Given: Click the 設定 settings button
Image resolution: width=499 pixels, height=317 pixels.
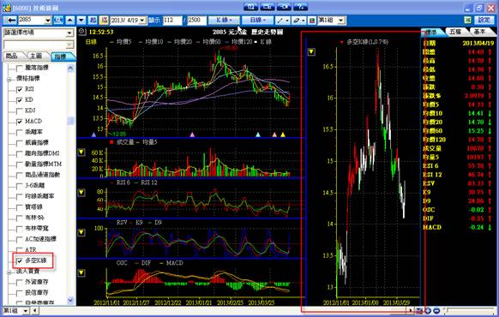Looking at the screenshot, I should pyautogui.click(x=484, y=20).
